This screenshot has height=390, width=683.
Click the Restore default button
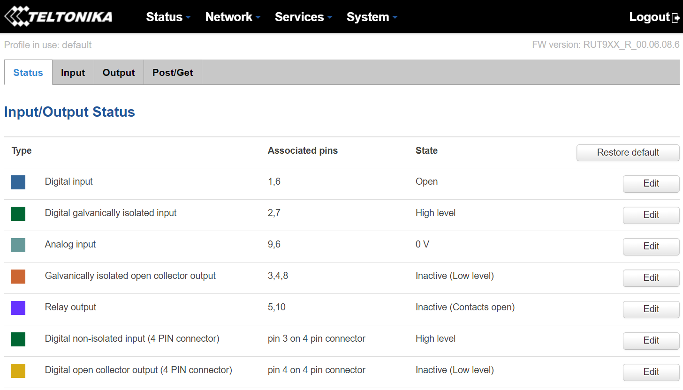coord(628,152)
